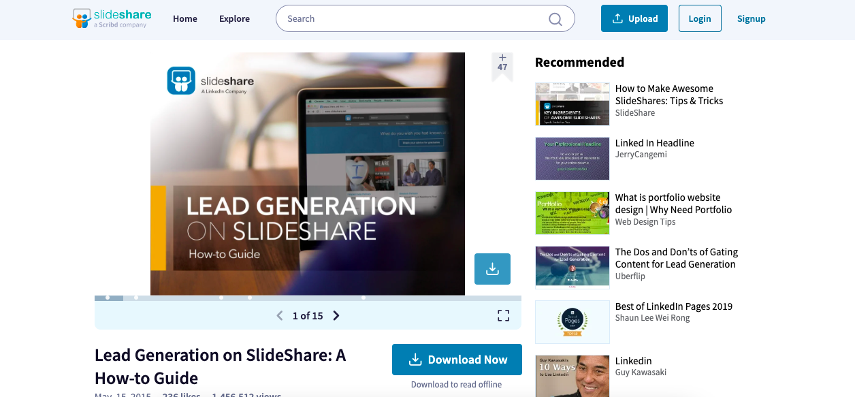Open the Home menu item
This screenshot has height=397, width=855.
(185, 19)
